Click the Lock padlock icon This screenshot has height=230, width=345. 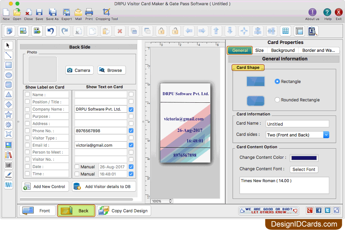[x=161, y=31]
